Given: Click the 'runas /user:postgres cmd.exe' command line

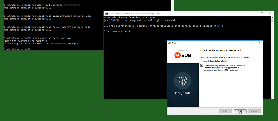Looking at the screenshot, I should (37, 38).
